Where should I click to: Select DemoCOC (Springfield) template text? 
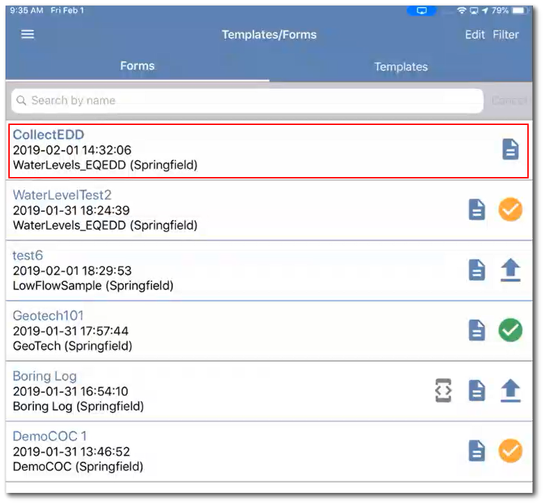78,467
